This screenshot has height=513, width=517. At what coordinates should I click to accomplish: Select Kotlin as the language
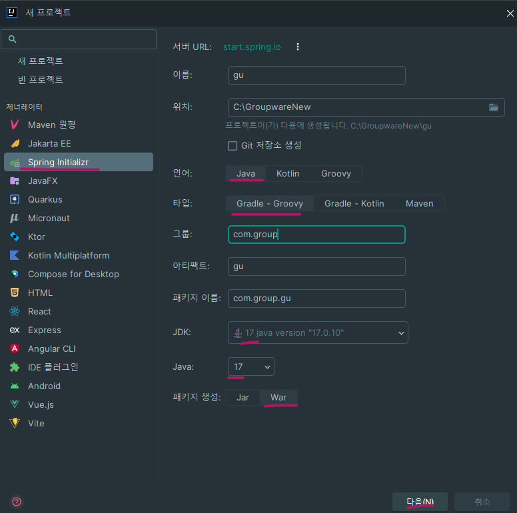pos(288,173)
